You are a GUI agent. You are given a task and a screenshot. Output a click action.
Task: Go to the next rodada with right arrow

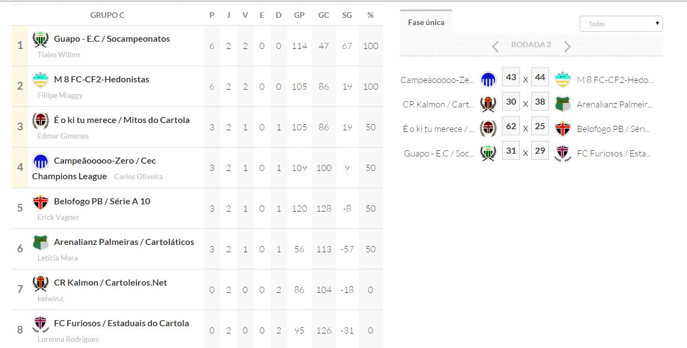[567, 47]
